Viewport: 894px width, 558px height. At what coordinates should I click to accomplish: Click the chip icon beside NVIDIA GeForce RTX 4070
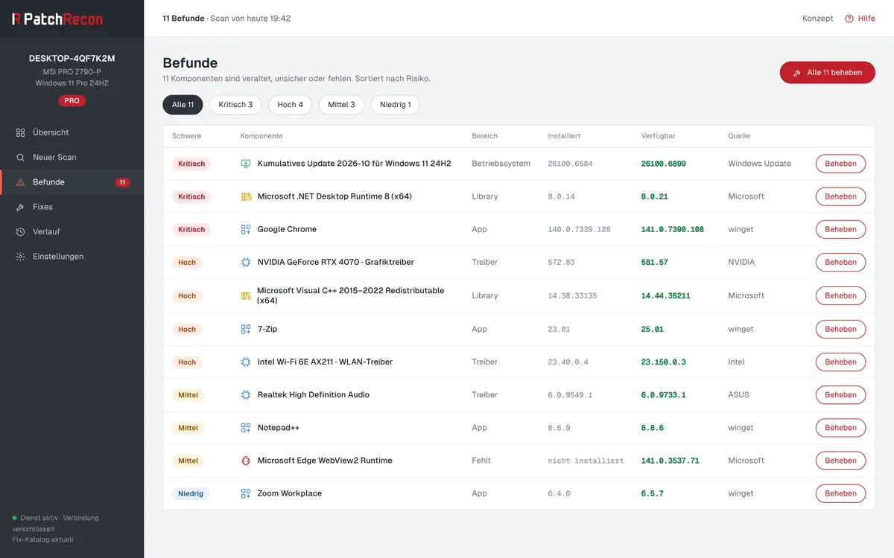pyautogui.click(x=246, y=263)
